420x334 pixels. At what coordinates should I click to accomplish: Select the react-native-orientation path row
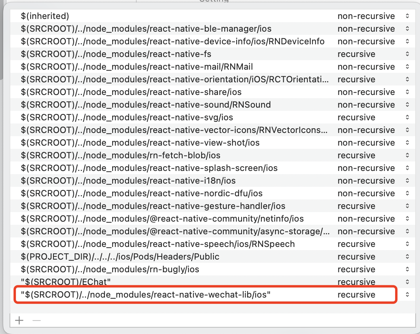[x=175, y=80]
